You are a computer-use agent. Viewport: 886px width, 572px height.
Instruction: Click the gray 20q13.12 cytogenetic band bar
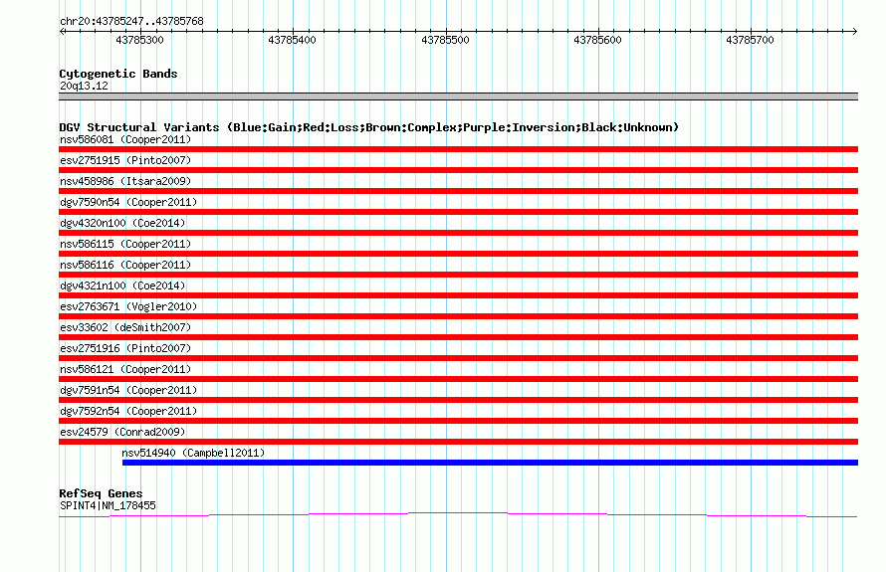[458, 96]
